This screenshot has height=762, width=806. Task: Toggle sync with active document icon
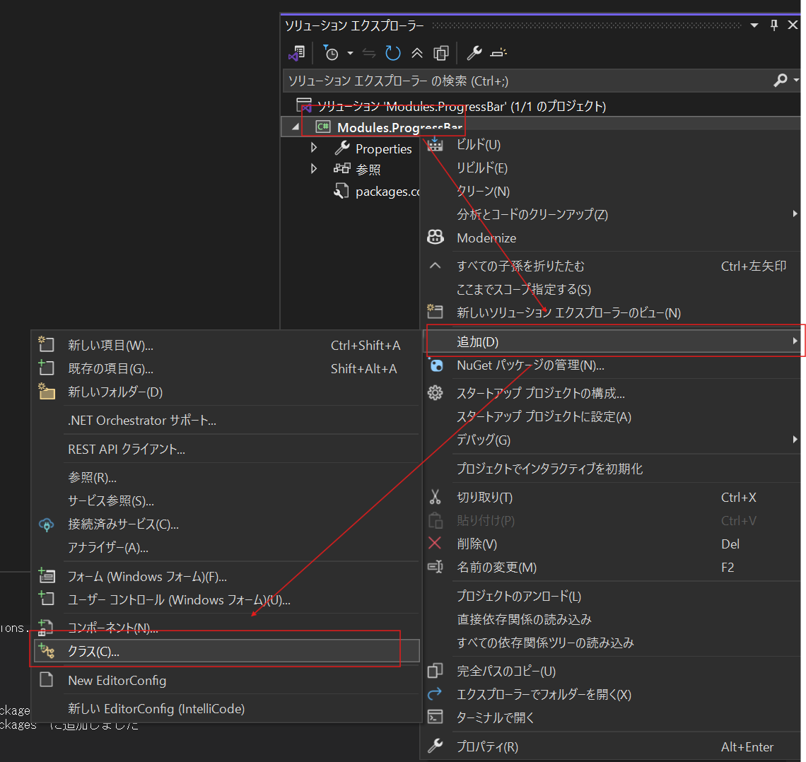368,53
